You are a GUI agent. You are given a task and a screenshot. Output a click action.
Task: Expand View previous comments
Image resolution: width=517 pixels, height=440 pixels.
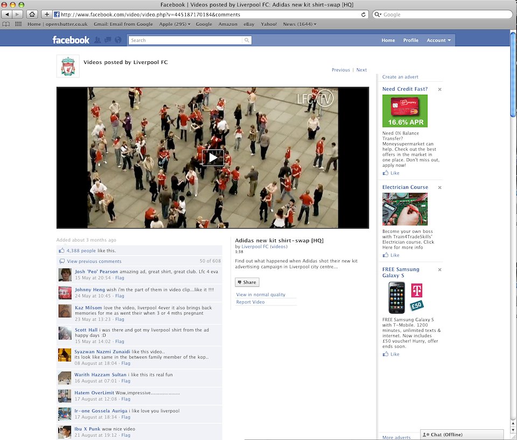pyautogui.click(x=94, y=261)
